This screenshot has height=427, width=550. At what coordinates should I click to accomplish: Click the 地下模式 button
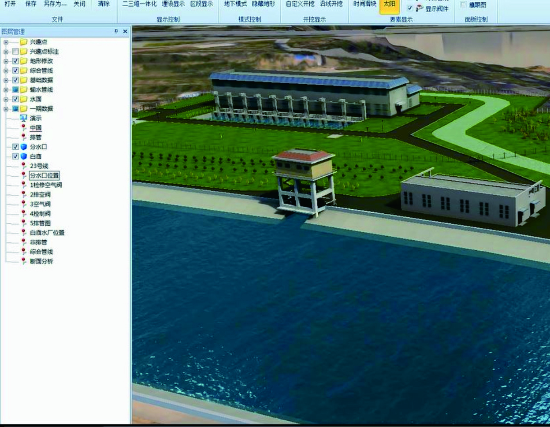click(235, 4)
